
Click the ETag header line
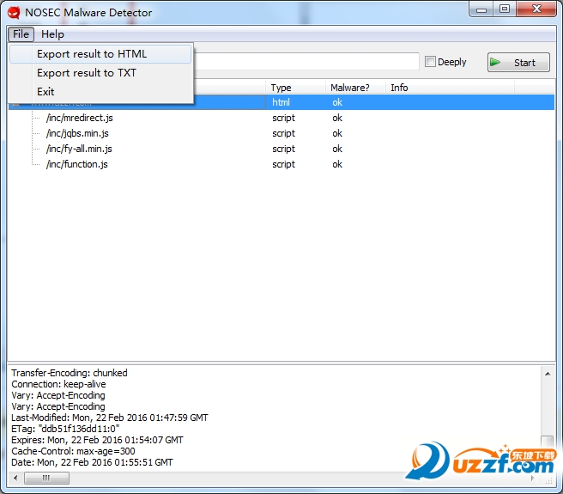pos(65,429)
